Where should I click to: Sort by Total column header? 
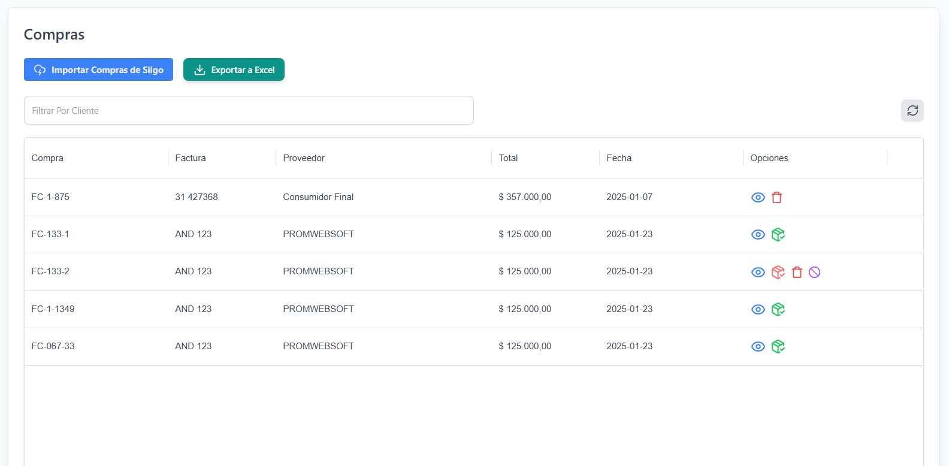click(508, 158)
